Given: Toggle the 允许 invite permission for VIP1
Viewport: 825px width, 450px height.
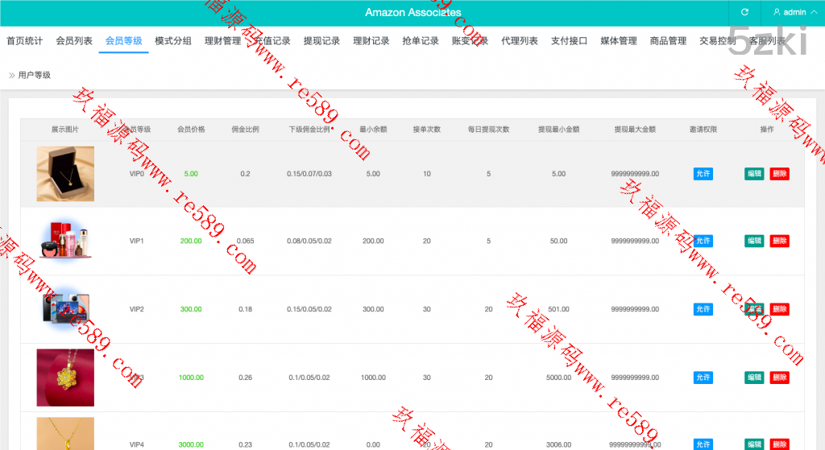Looking at the screenshot, I should point(703,241).
